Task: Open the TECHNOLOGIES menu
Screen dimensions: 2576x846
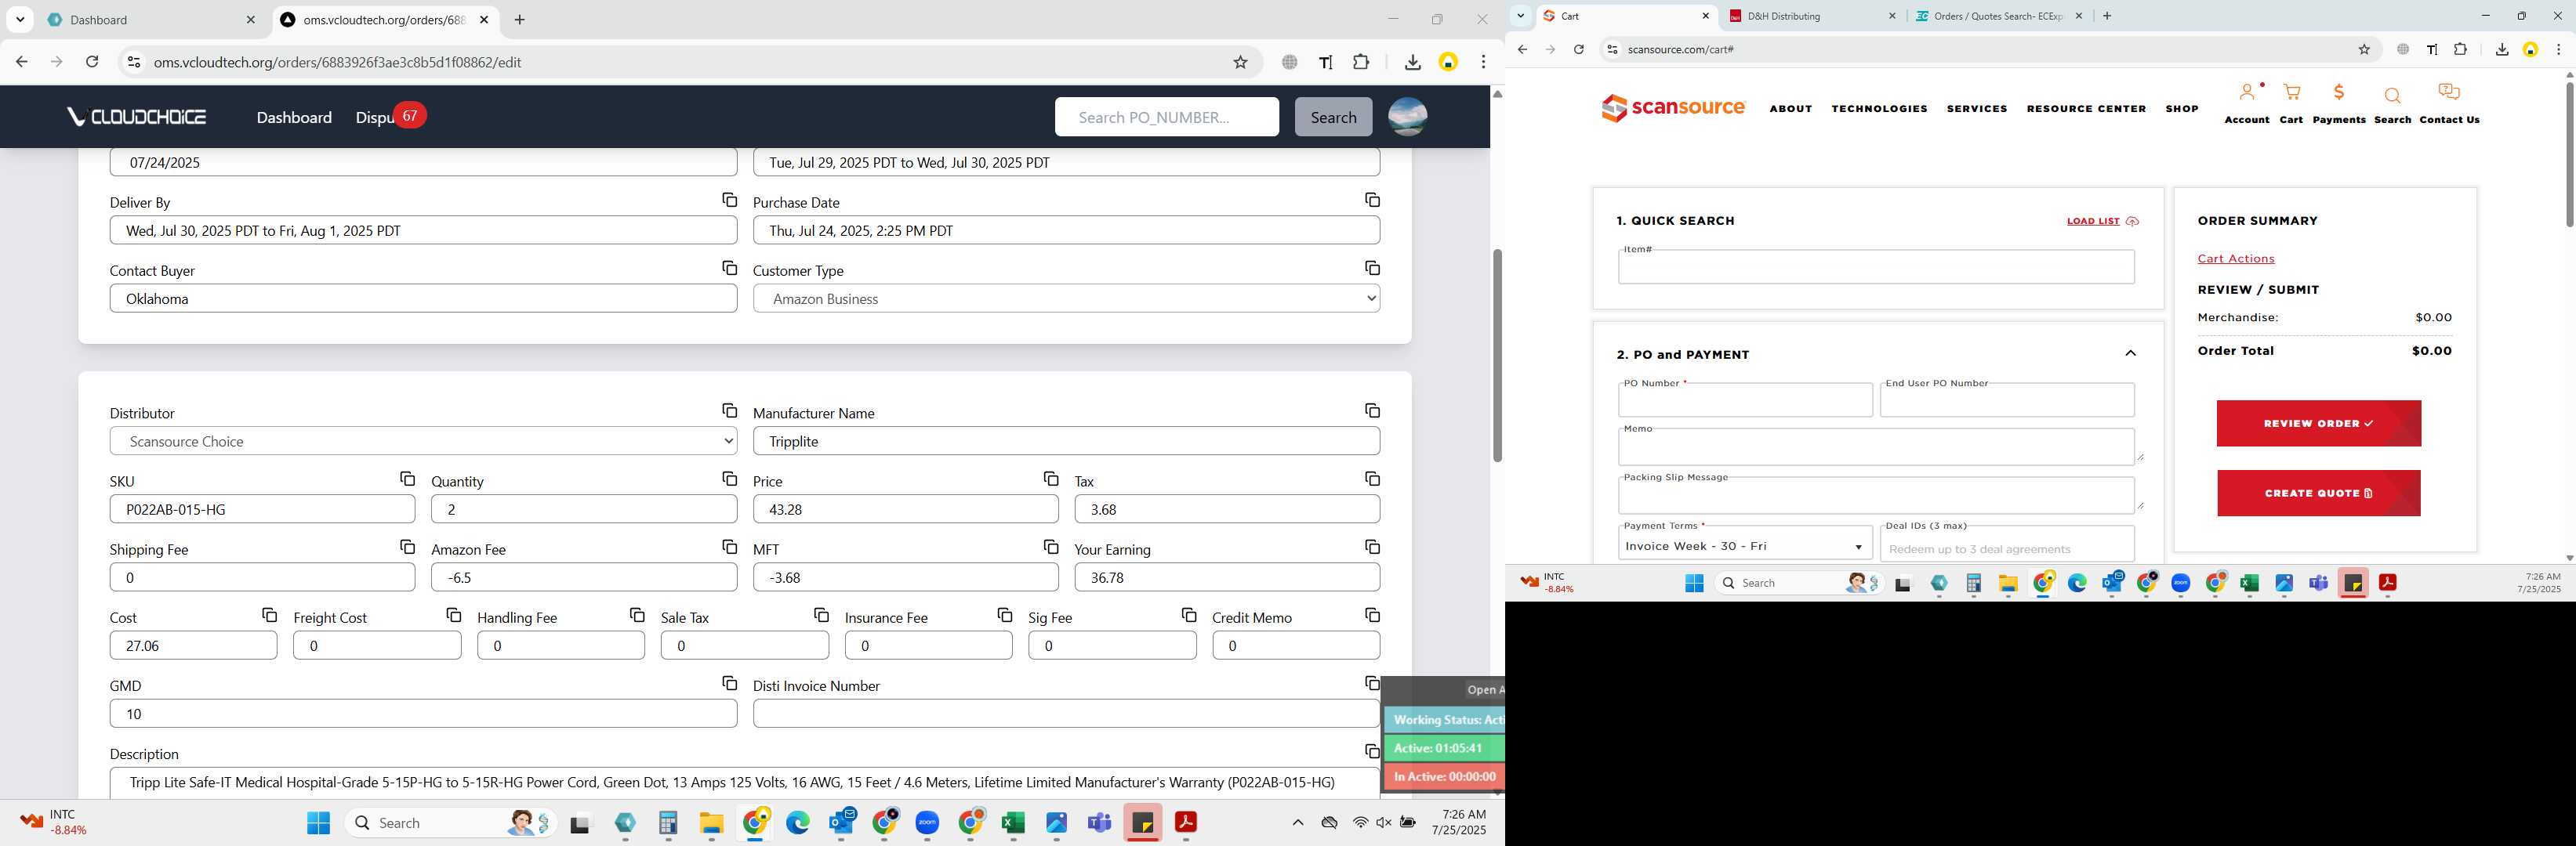Action: click(x=1879, y=109)
